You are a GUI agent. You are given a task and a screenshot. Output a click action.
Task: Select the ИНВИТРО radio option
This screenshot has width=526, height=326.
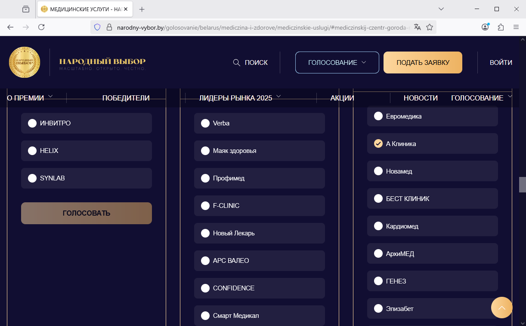pos(87,123)
